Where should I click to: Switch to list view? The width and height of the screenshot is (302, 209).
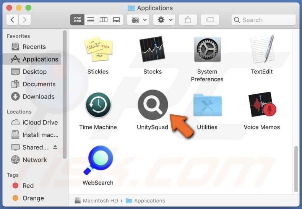click(91, 19)
